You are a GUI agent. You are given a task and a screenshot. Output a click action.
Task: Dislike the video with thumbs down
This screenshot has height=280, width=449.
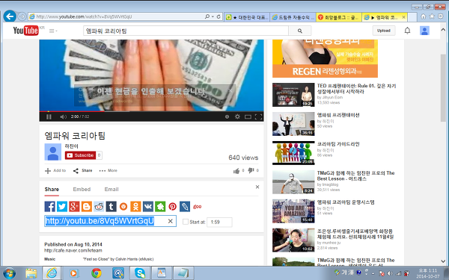(x=251, y=170)
